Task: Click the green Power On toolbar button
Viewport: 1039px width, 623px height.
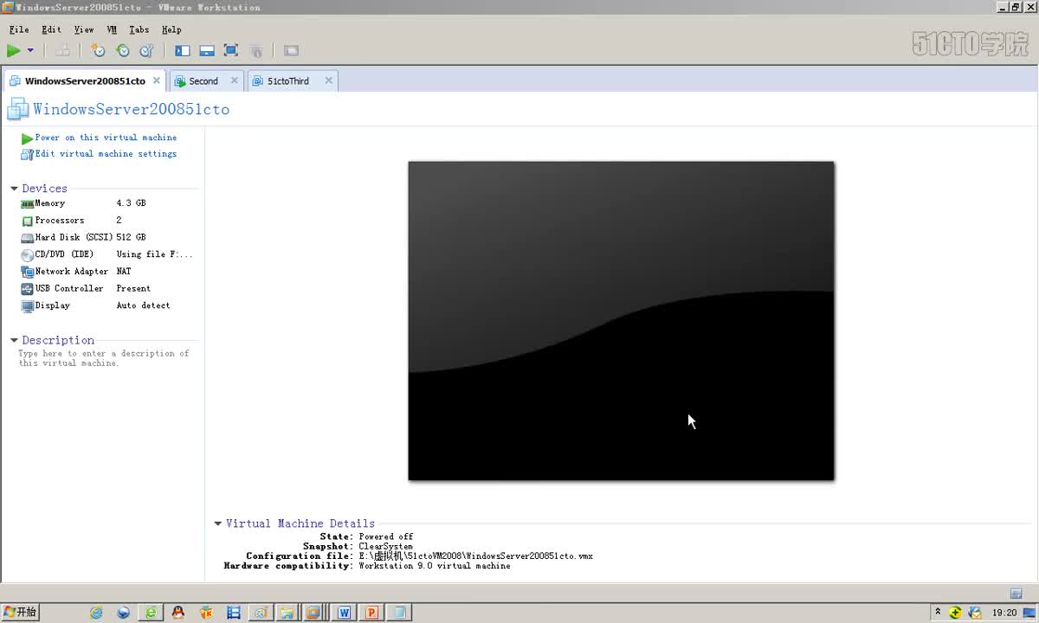Action: coord(14,51)
